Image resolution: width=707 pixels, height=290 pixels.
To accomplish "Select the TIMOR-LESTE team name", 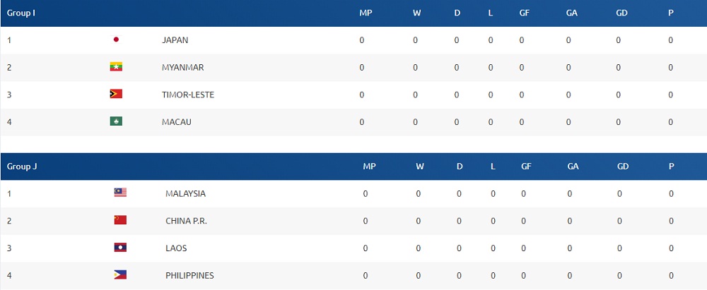I will (188, 95).
